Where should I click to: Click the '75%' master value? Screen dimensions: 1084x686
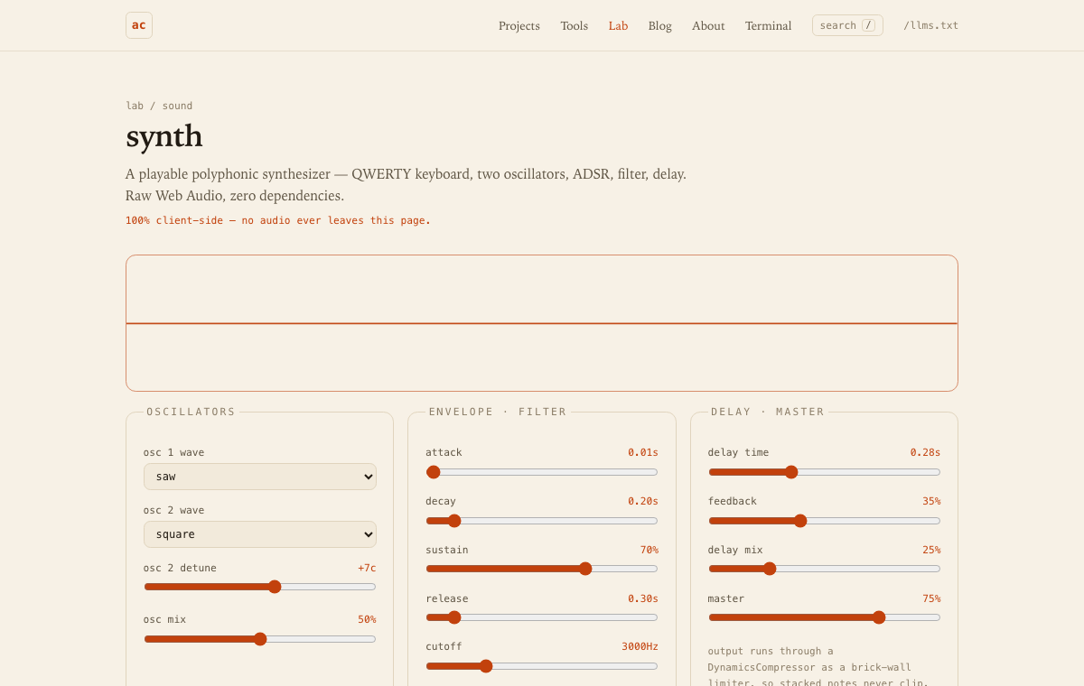point(931,598)
